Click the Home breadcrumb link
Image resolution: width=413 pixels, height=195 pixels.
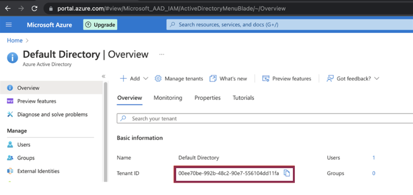(15, 41)
